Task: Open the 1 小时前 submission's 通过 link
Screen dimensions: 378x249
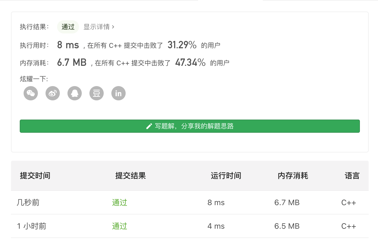Action: [x=120, y=226]
